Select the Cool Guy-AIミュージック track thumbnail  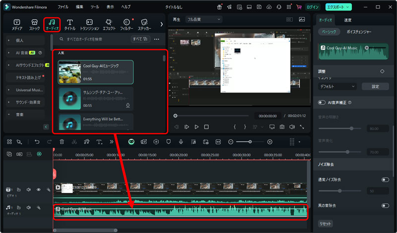point(69,72)
